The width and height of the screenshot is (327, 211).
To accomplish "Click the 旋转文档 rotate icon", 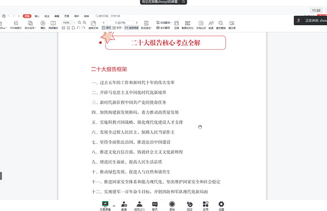I will (93, 25).
